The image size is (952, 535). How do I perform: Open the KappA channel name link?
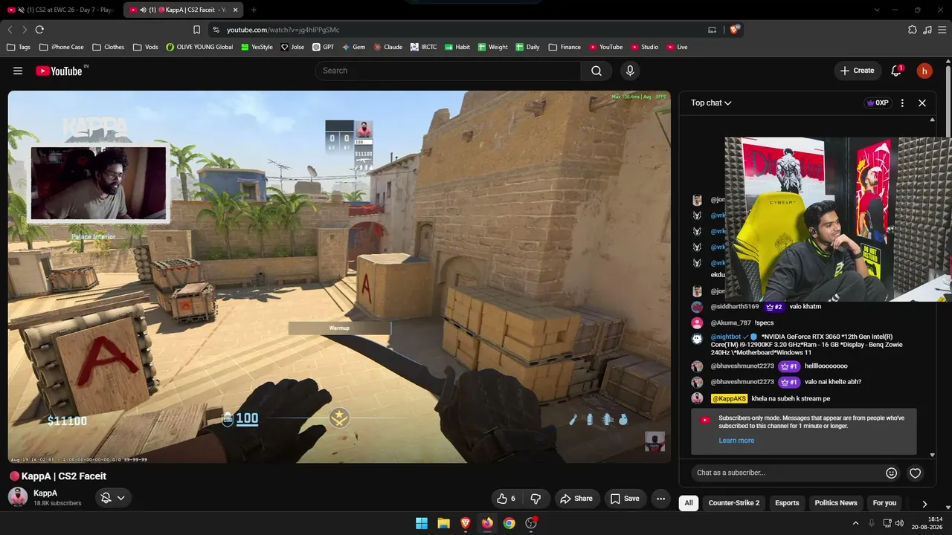tap(45, 493)
